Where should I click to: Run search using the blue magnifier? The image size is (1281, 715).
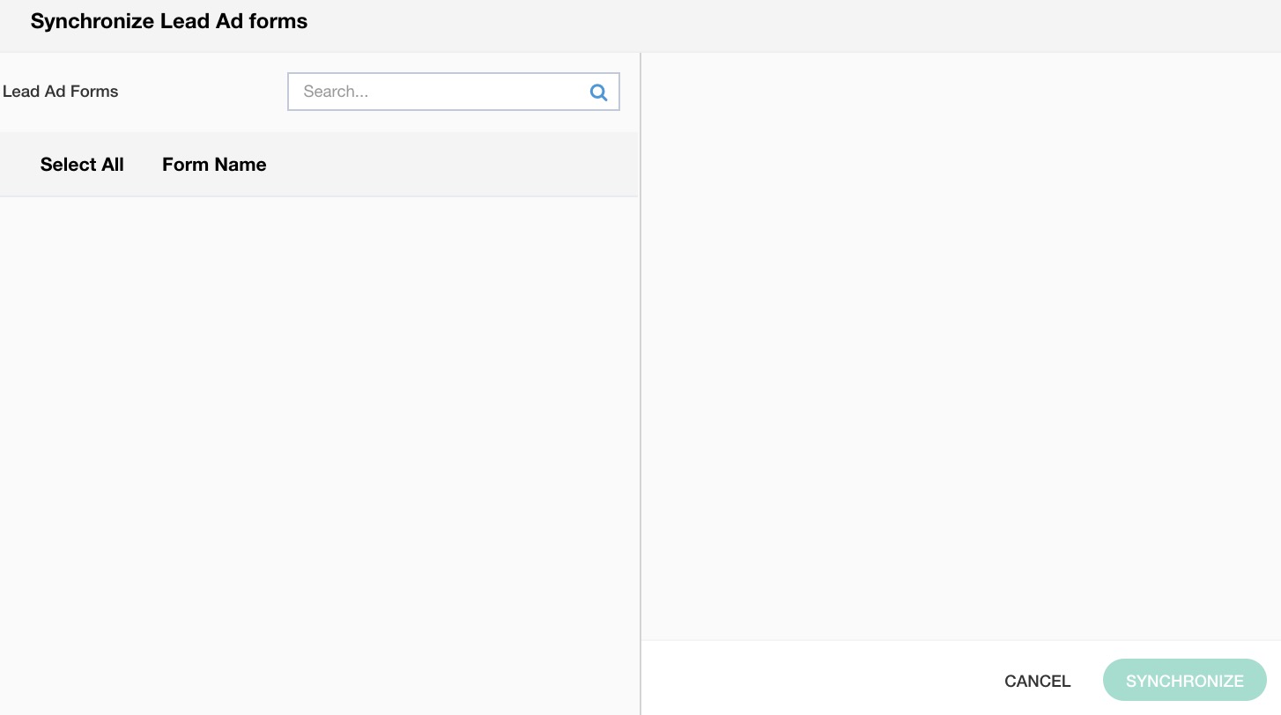tap(598, 92)
